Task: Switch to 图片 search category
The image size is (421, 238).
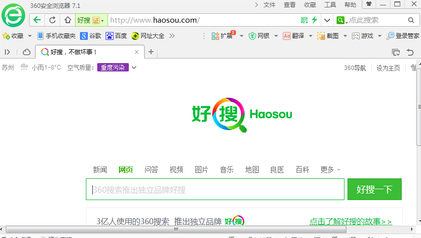Action: pos(201,170)
